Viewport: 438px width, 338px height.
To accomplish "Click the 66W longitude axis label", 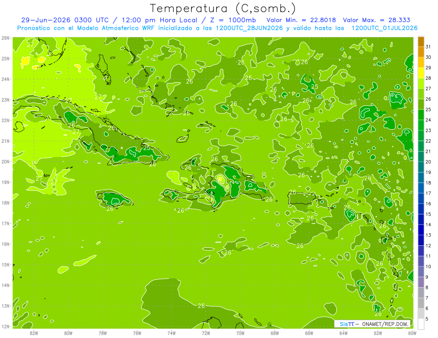I will [309, 333].
